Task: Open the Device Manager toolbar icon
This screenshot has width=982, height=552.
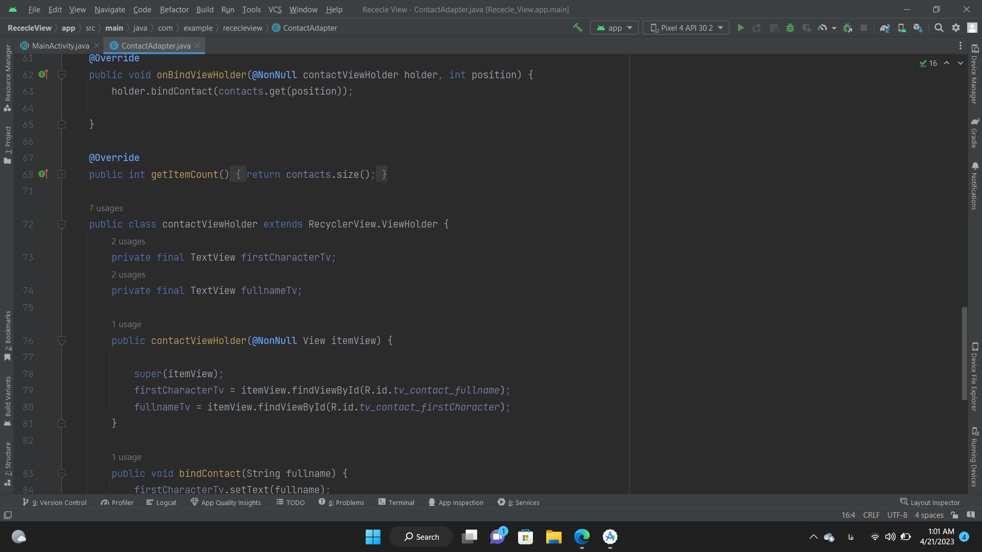Action: [x=902, y=28]
